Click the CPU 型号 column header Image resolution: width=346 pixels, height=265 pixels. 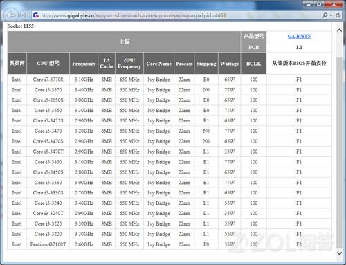[x=48, y=63]
